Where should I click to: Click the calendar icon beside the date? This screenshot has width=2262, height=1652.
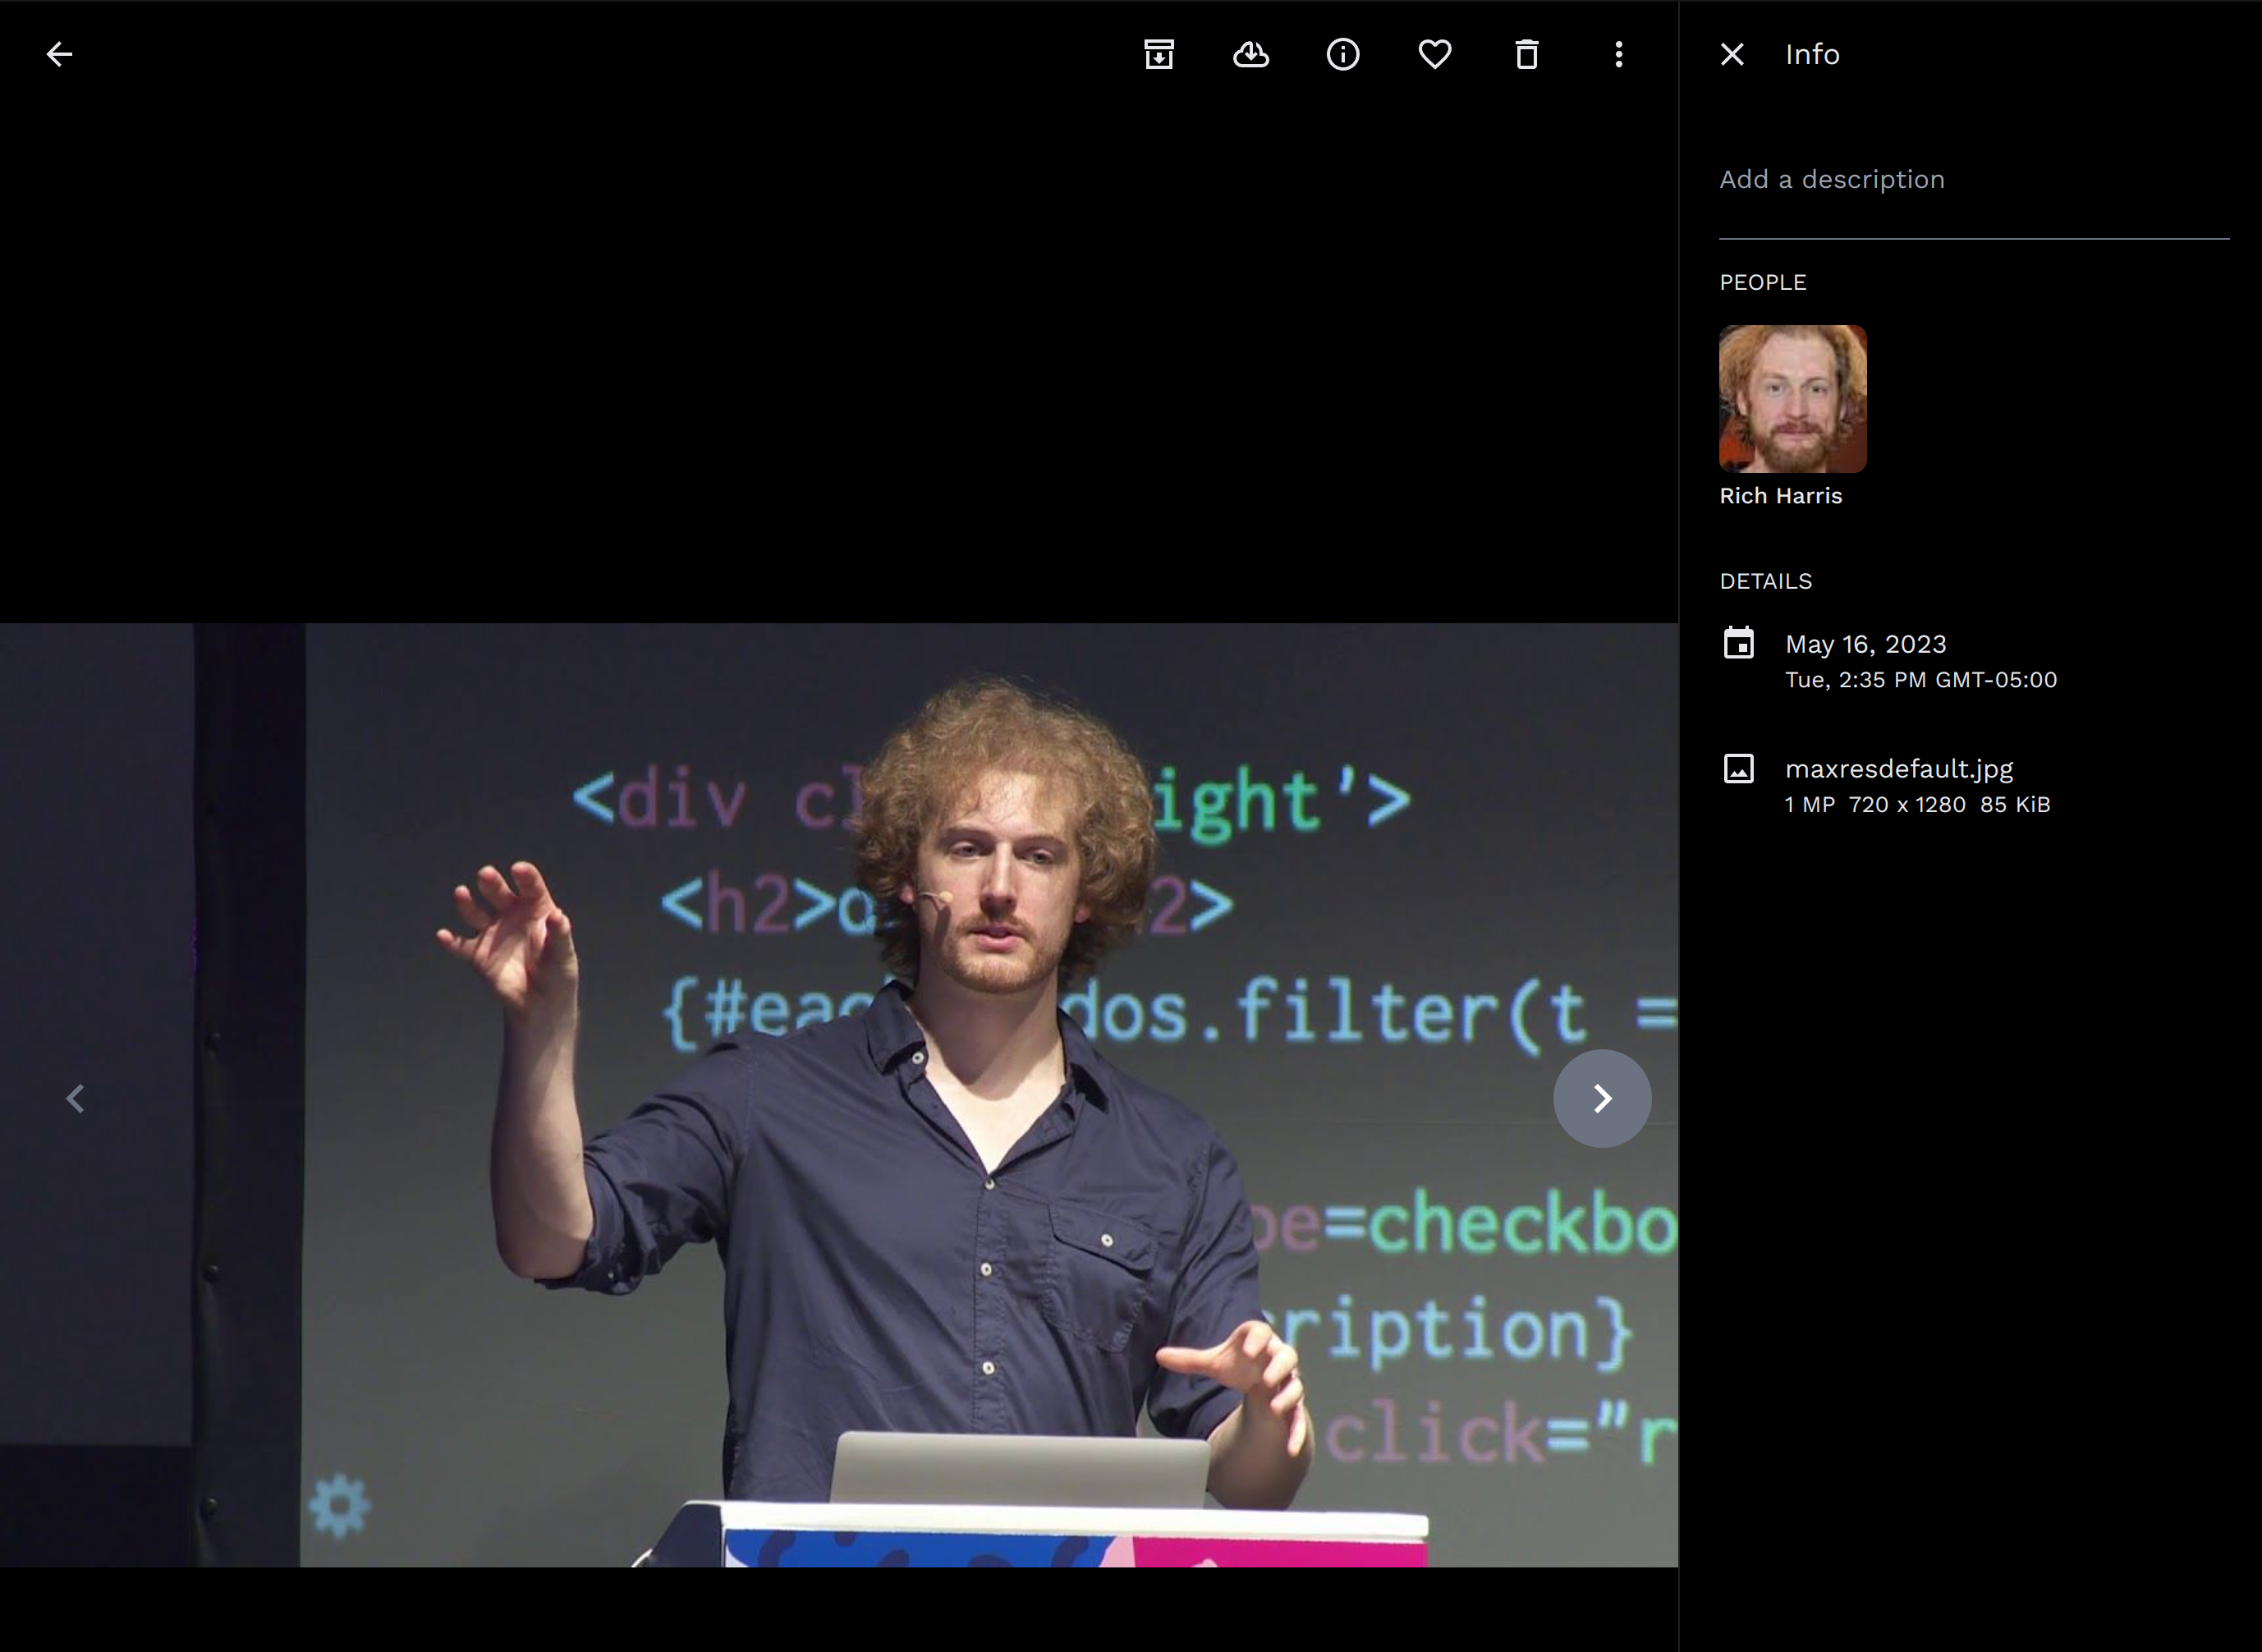pyautogui.click(x=1739, y=643)
